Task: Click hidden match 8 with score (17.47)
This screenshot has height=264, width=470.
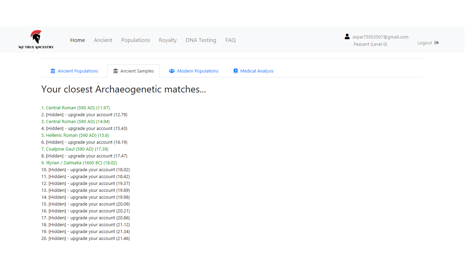Action: pyautogui.click(x=84, y=156)
